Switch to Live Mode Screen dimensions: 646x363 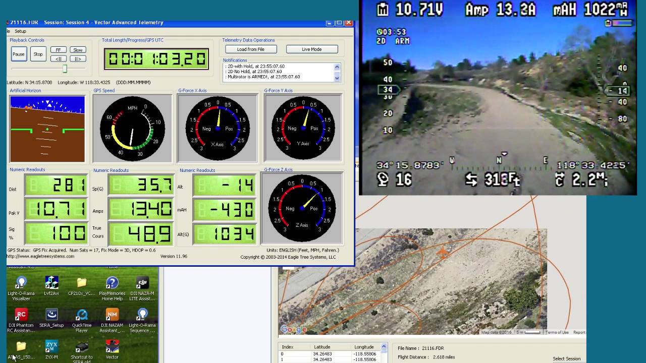312,49
